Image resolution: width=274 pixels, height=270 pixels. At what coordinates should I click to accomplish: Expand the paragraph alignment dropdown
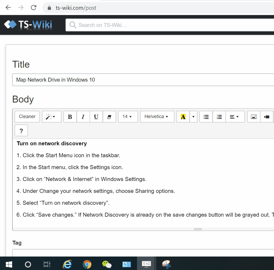[x=235, y=117]
